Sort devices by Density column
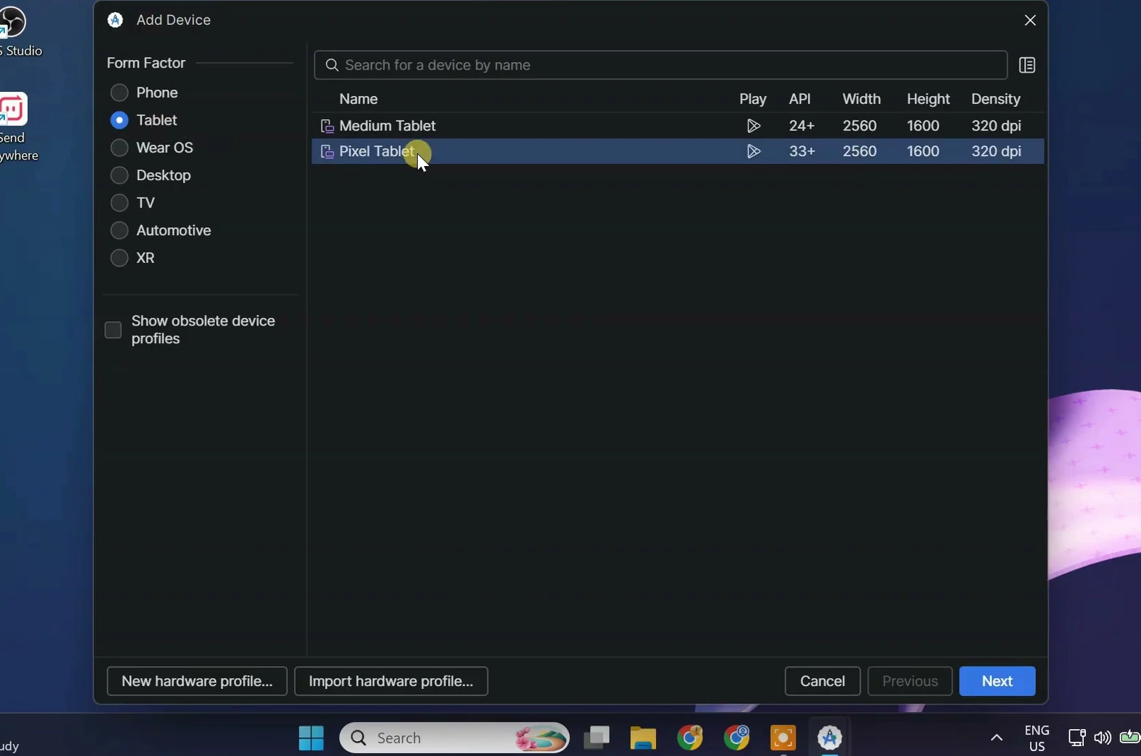Screen dimensions: 1141x756 coord(996,99)
